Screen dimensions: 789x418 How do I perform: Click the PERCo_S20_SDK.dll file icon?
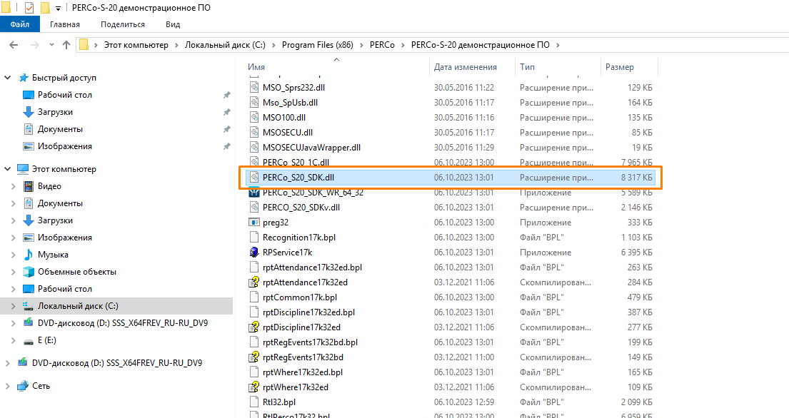(x=254, y=177)
